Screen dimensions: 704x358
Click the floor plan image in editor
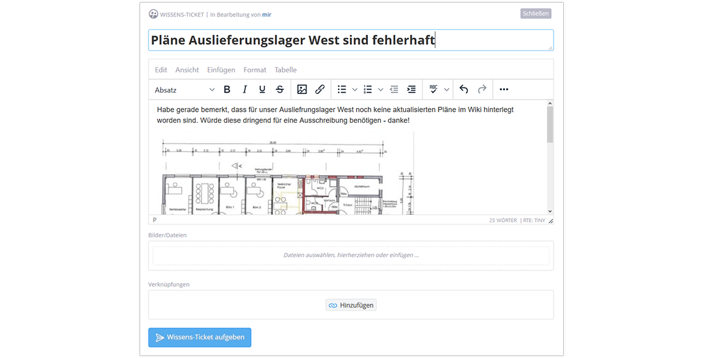coord(285,173)
